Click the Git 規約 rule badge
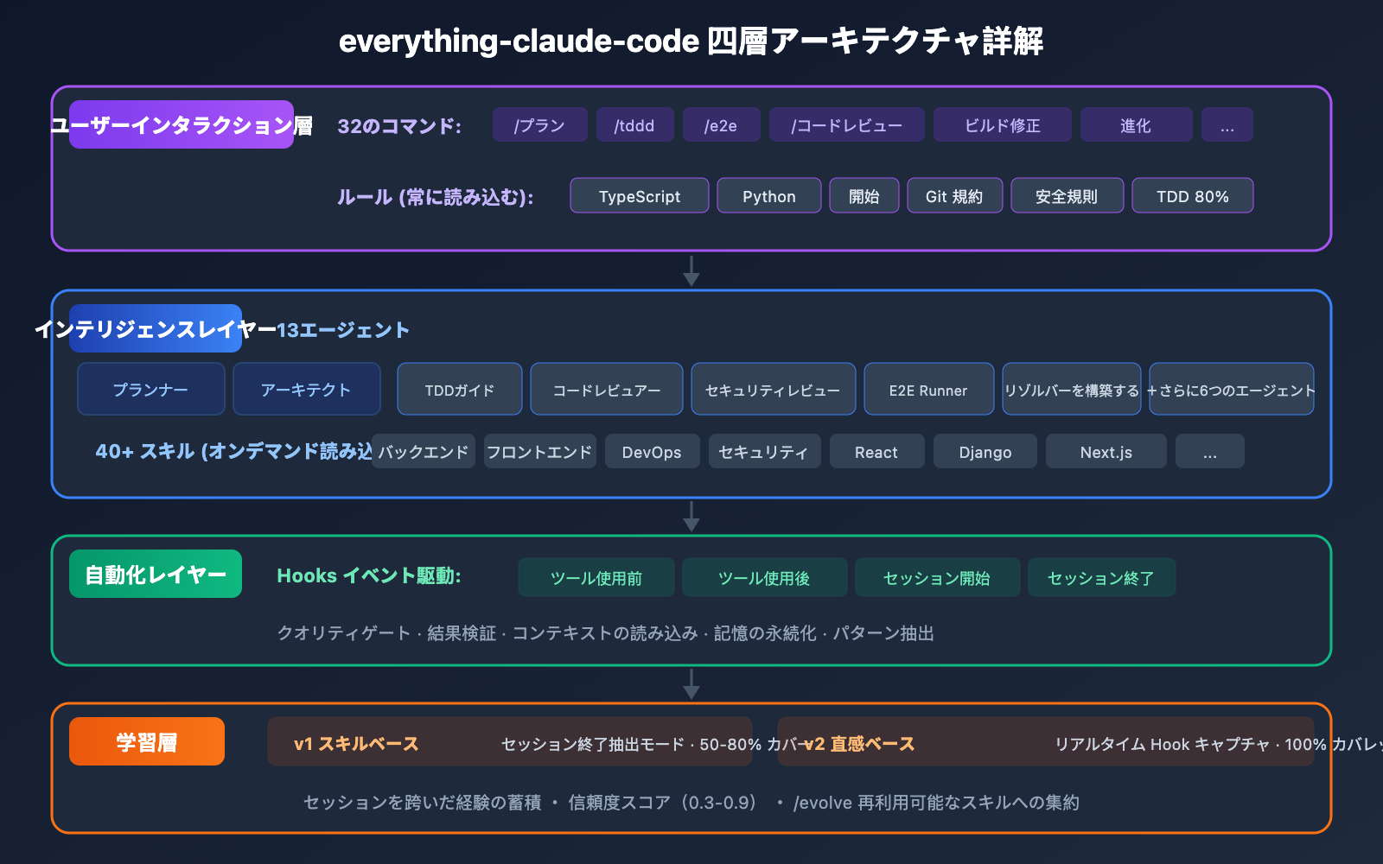This screenshot has height=864, width=1383. (954, 195)
